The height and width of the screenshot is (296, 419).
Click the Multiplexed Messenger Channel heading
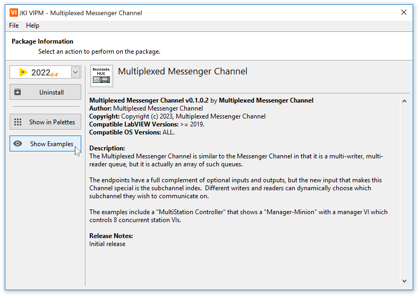183,71
